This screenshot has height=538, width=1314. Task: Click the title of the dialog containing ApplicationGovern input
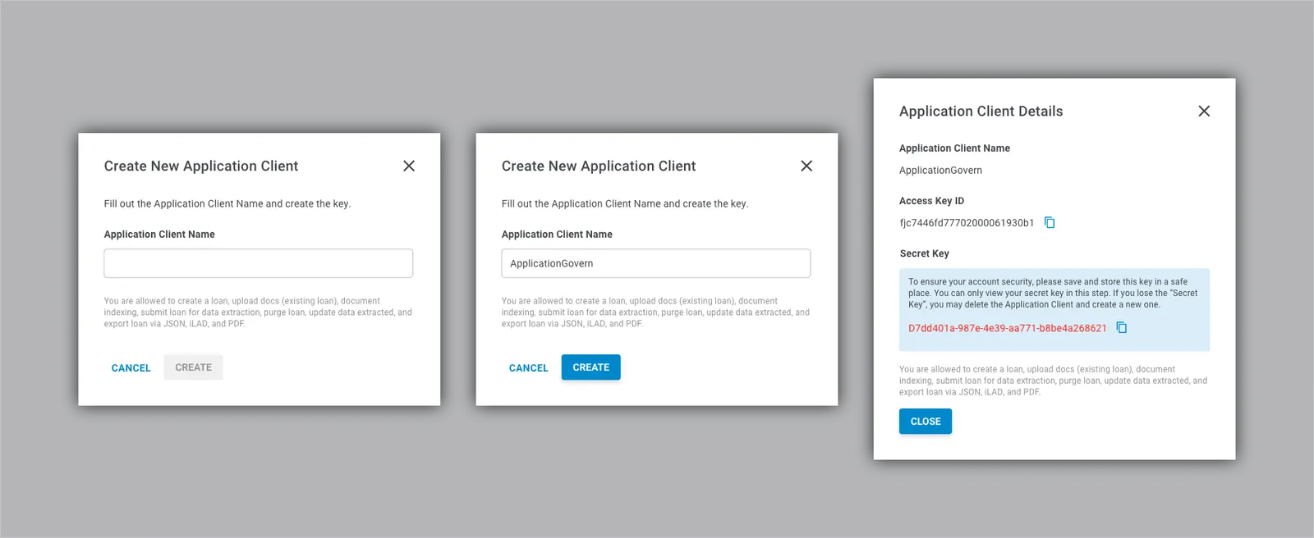(x=599, y=166)
